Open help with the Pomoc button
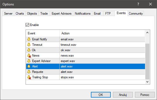 click(145, 95)
